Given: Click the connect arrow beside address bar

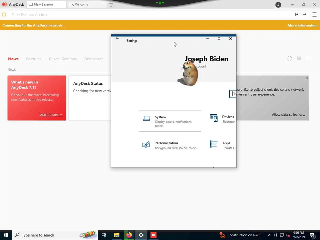Looking at the screenshot, I should coord(304,14).
